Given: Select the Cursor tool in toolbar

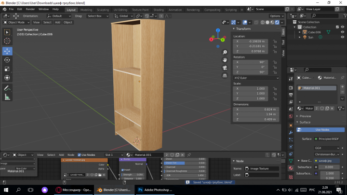Looking at the screenshot, I should 7,41.
